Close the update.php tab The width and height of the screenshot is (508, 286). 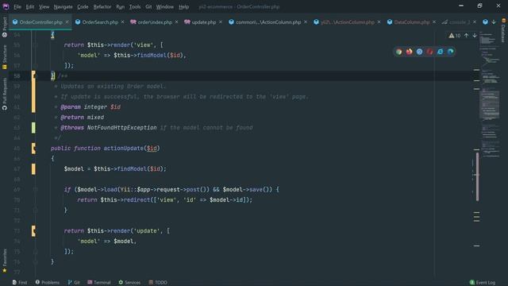pyautogui.click(x=221, y=22)
